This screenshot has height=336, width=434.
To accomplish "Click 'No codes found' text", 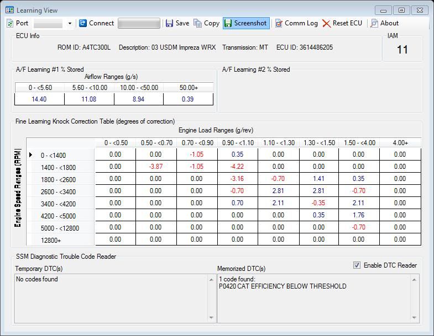I will [x=37, y=279].
